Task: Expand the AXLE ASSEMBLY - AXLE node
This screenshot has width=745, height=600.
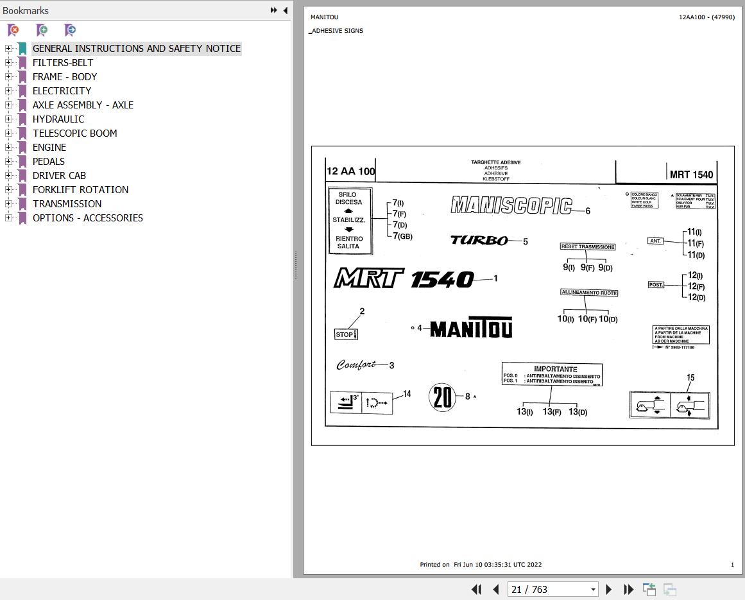Action: [x=8, y=105]
